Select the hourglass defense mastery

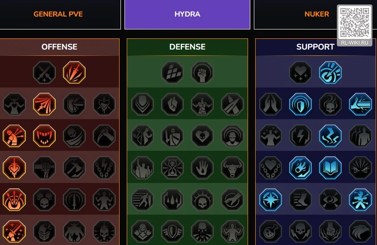172,168
